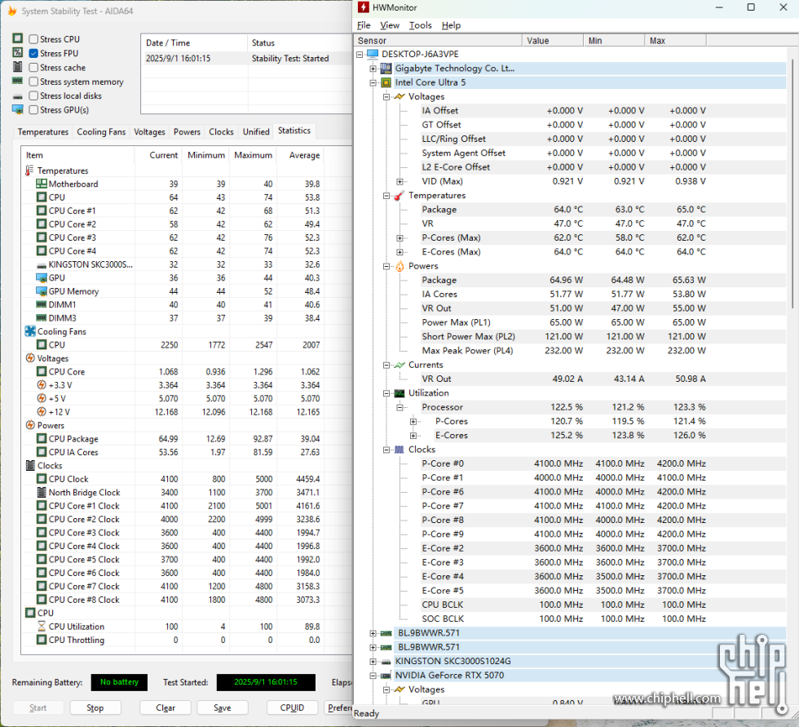Click the HWMonitor Powers flame icon
This screenshot has height=727, width=799.
point(399,266)
